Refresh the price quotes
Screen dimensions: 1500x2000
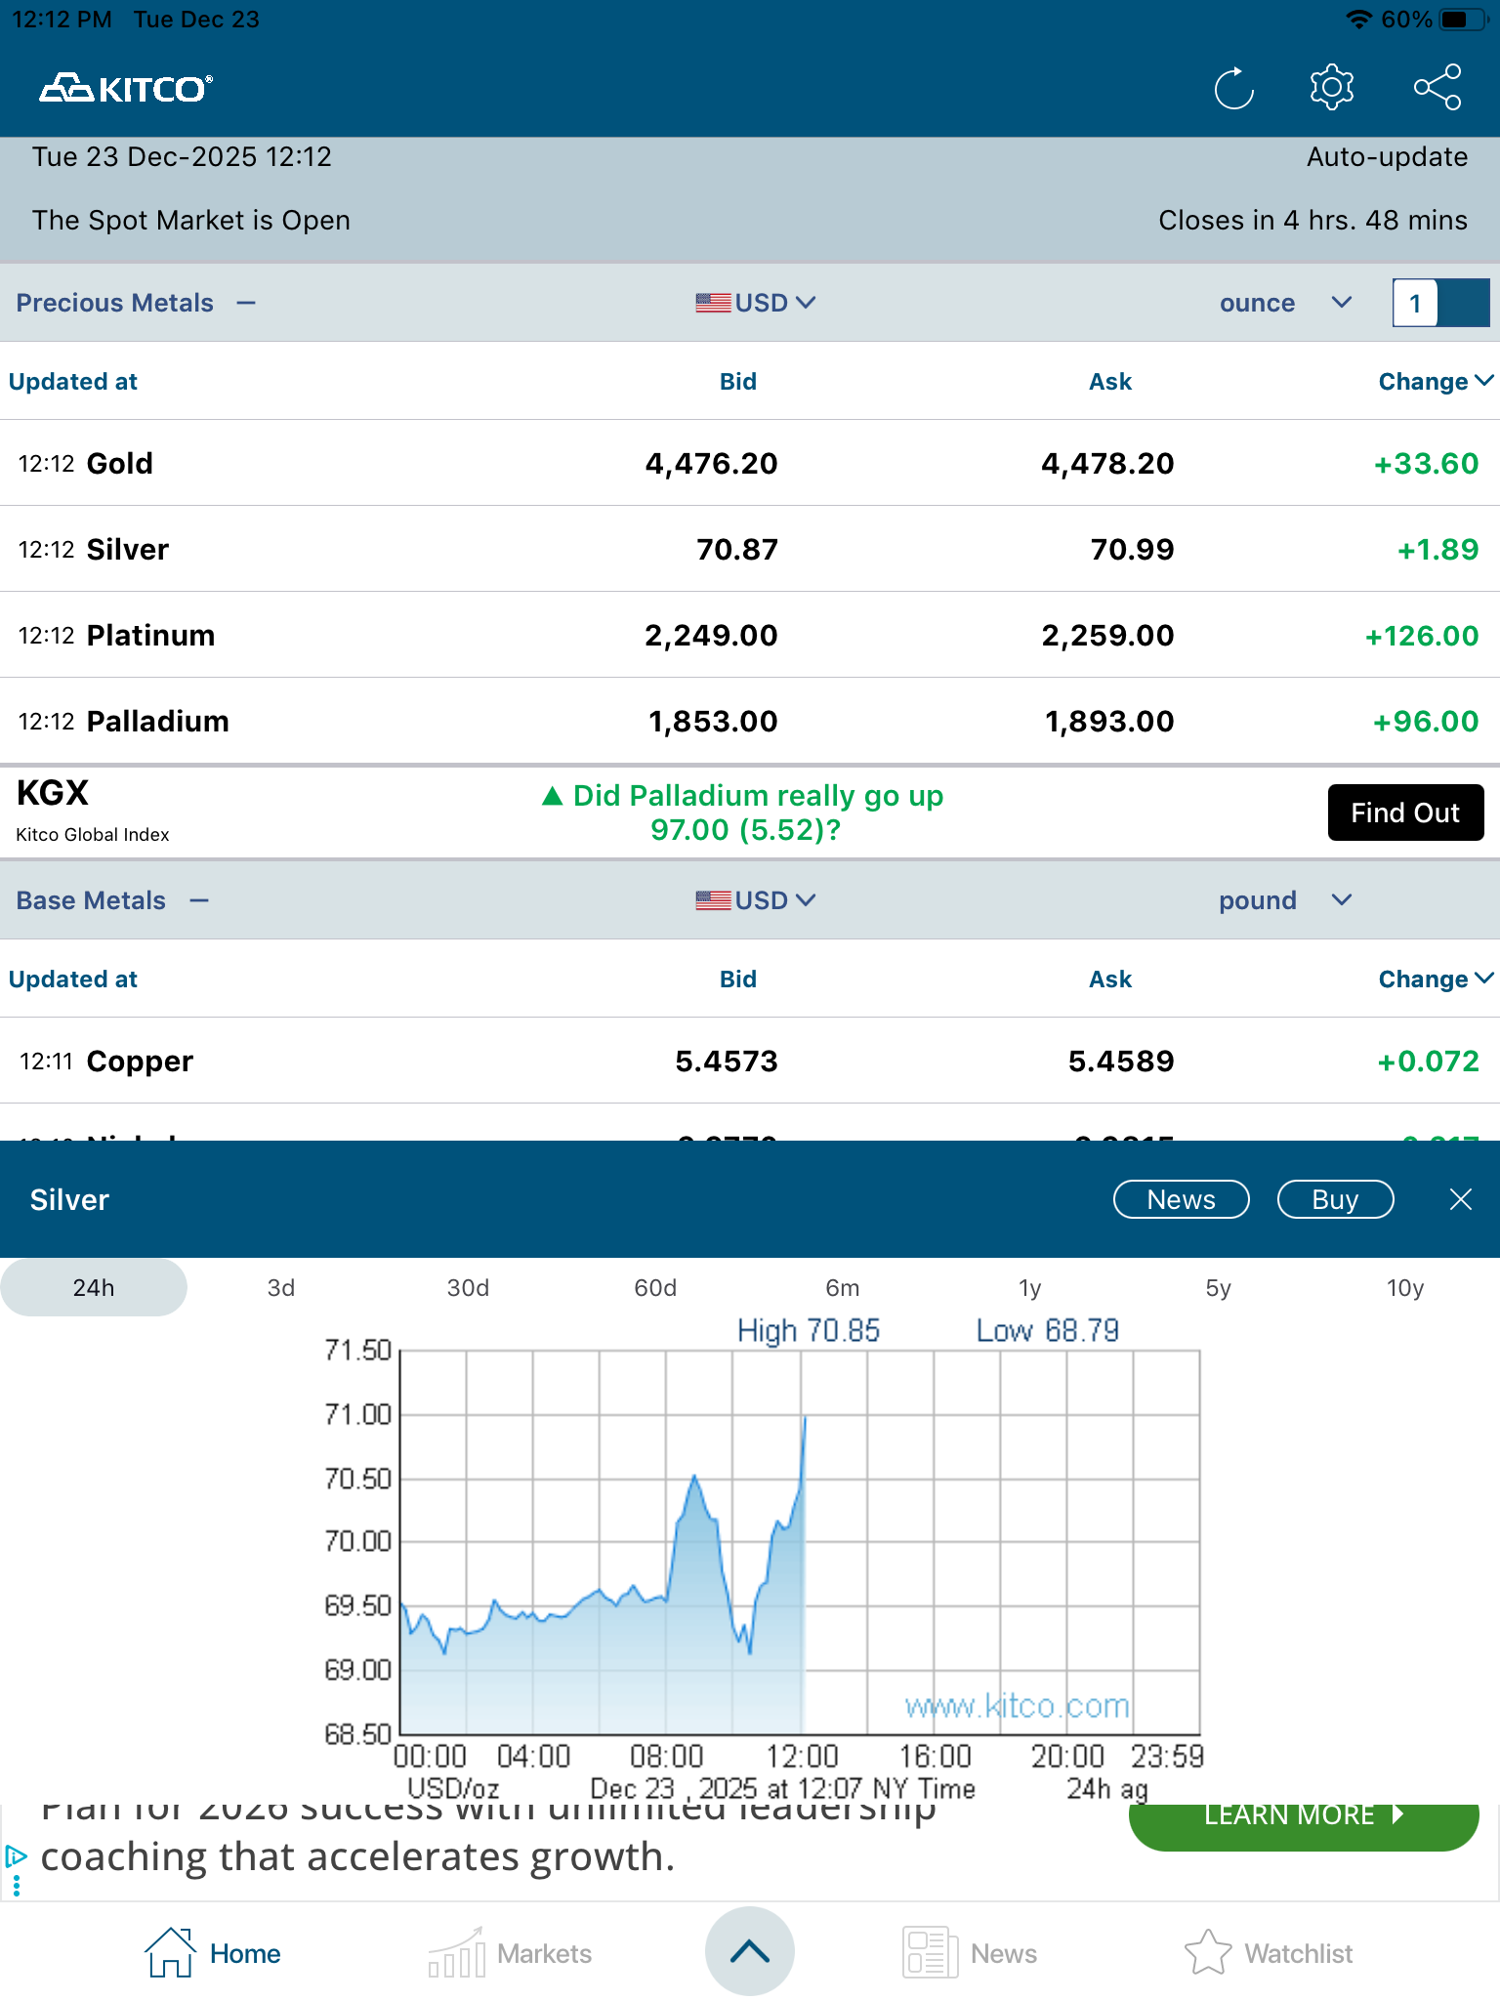[x=1234, y=88]
